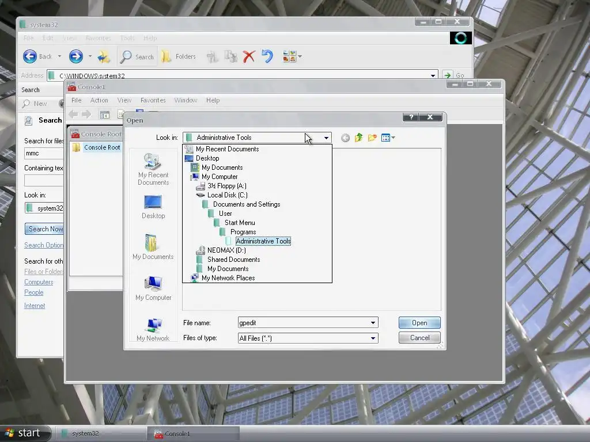Choose My Computer in the Look in list
Image resolution: width=590 pixels, height=442 pixels.
pos(220,177)
